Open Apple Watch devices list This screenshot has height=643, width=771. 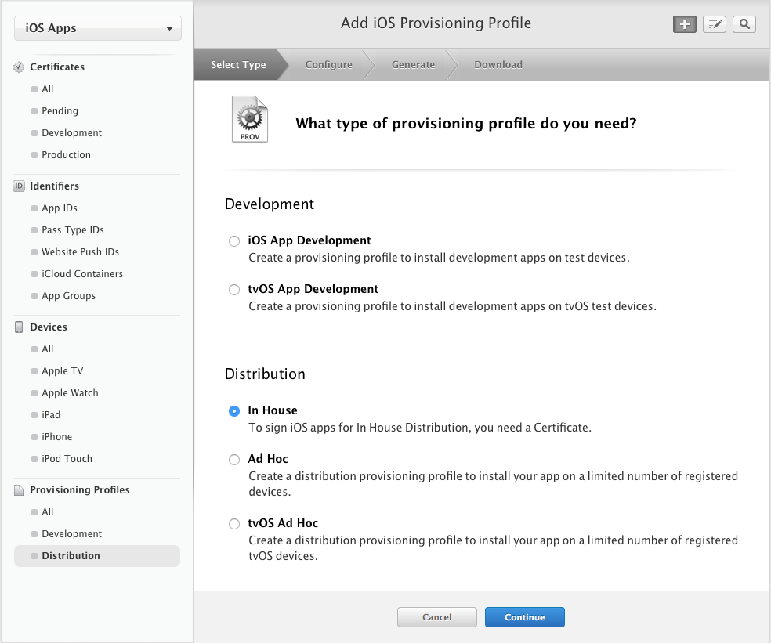pyautogui.click(x=70, y=393)
